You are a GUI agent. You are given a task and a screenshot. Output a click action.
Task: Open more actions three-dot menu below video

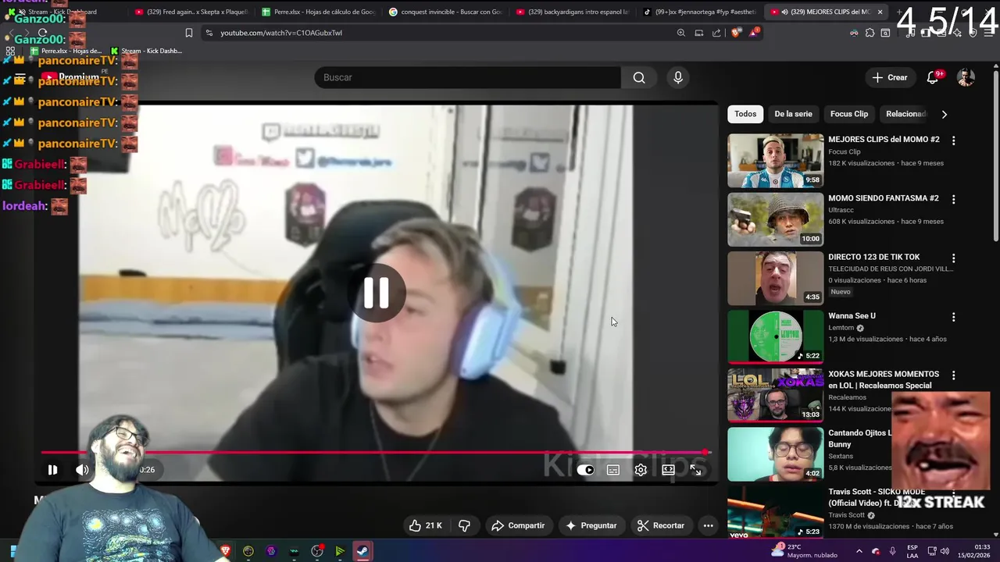tap(708, 525)
